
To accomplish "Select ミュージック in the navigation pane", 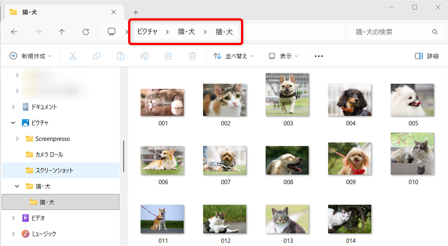I will 39,234.
